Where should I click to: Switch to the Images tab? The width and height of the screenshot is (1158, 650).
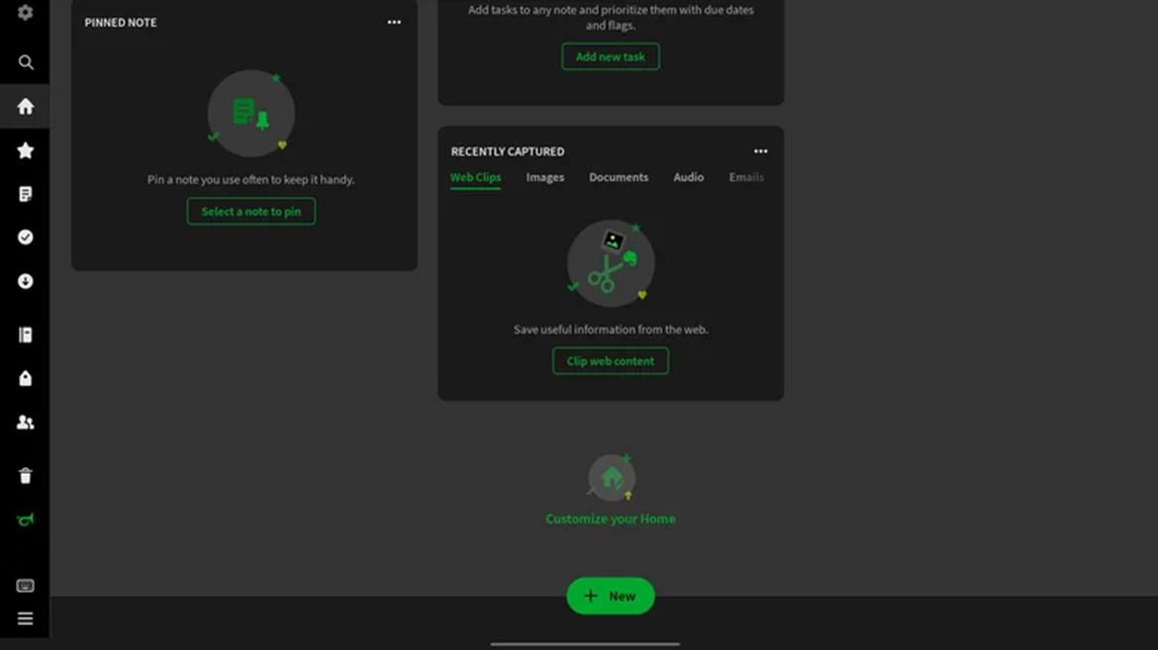tap(544, 178)
